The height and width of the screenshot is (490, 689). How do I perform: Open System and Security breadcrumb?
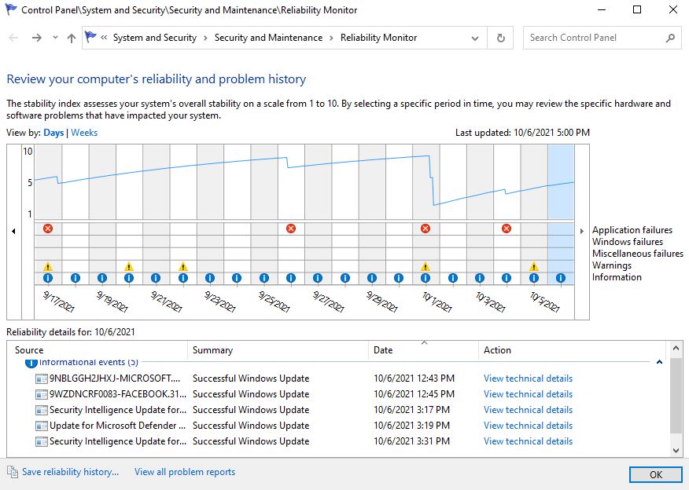pyautogui.click(x=155, y=38)
